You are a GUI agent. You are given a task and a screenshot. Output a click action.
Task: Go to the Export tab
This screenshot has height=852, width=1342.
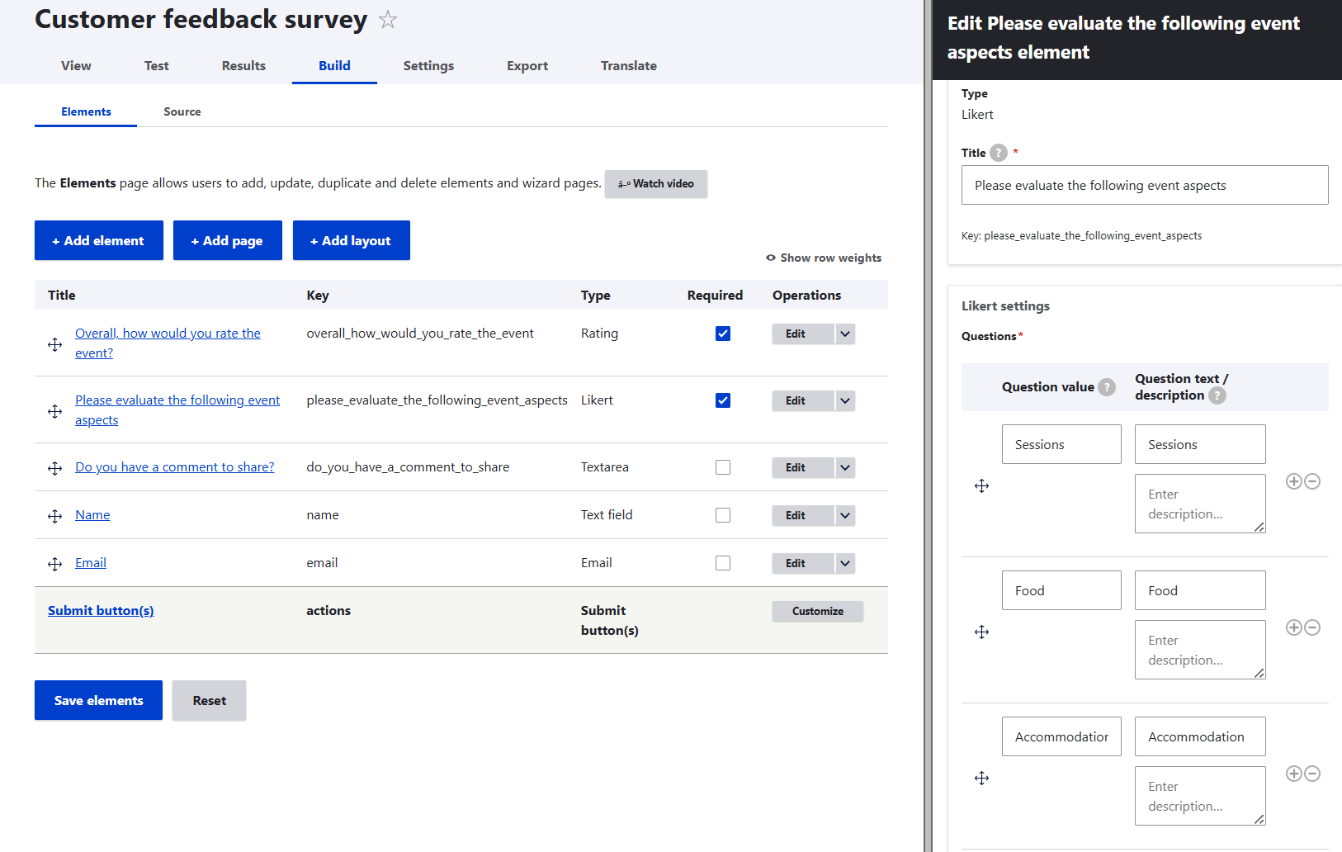pos(527,66)
